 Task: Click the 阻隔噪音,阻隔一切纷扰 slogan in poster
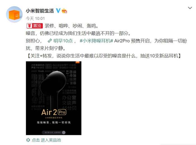tap(54, 122)
